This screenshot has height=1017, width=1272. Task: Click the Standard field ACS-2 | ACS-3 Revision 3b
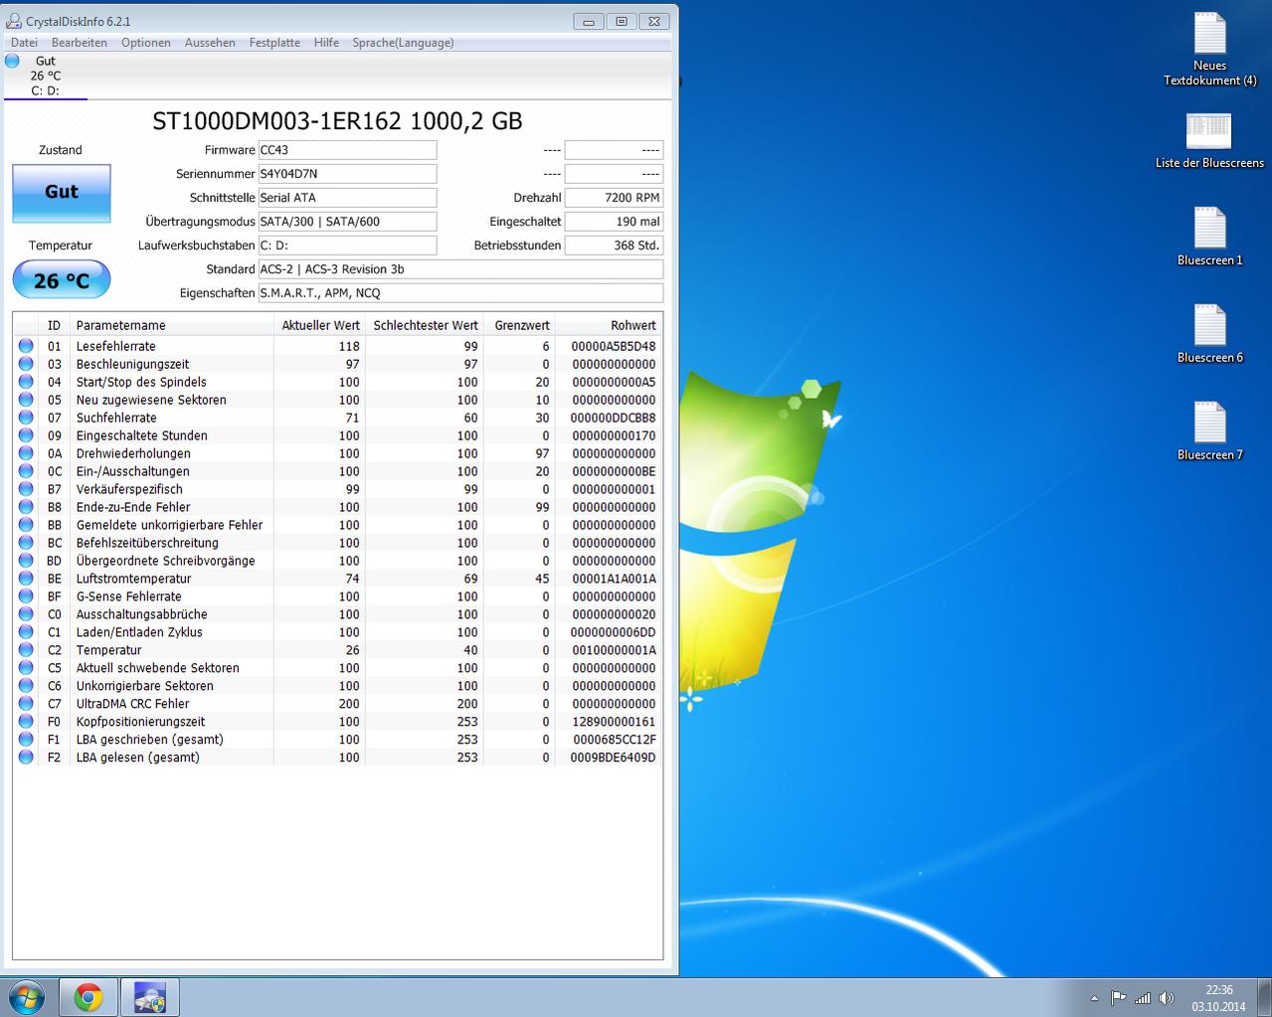(x=460, y=269)
